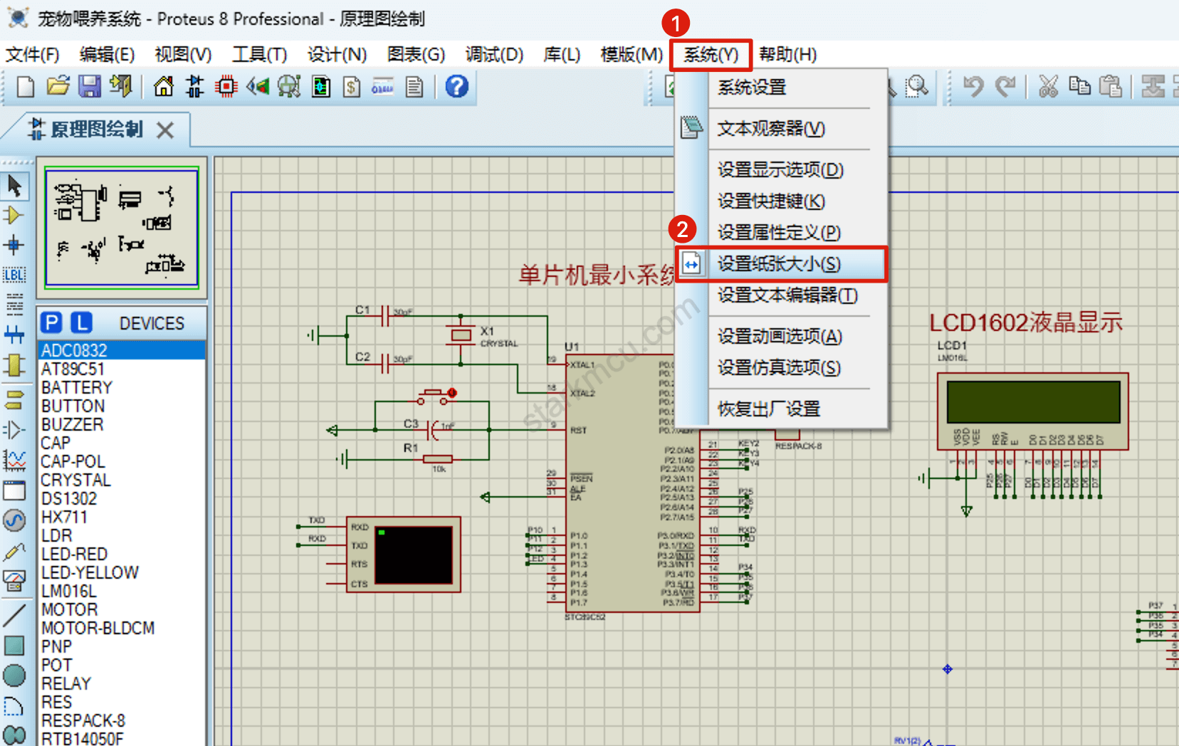Viewport: 1179px width, 746px height.
Task: Select the Terminals Mode tool
Action: click(x=14, y=400)
